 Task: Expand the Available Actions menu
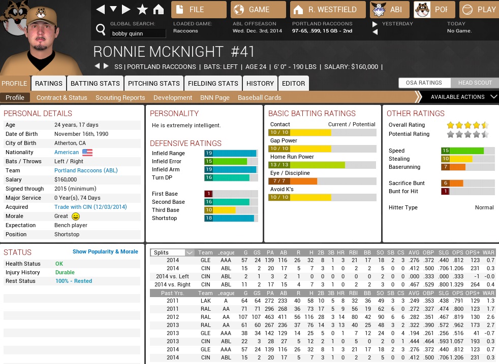[x=460, y=97]
